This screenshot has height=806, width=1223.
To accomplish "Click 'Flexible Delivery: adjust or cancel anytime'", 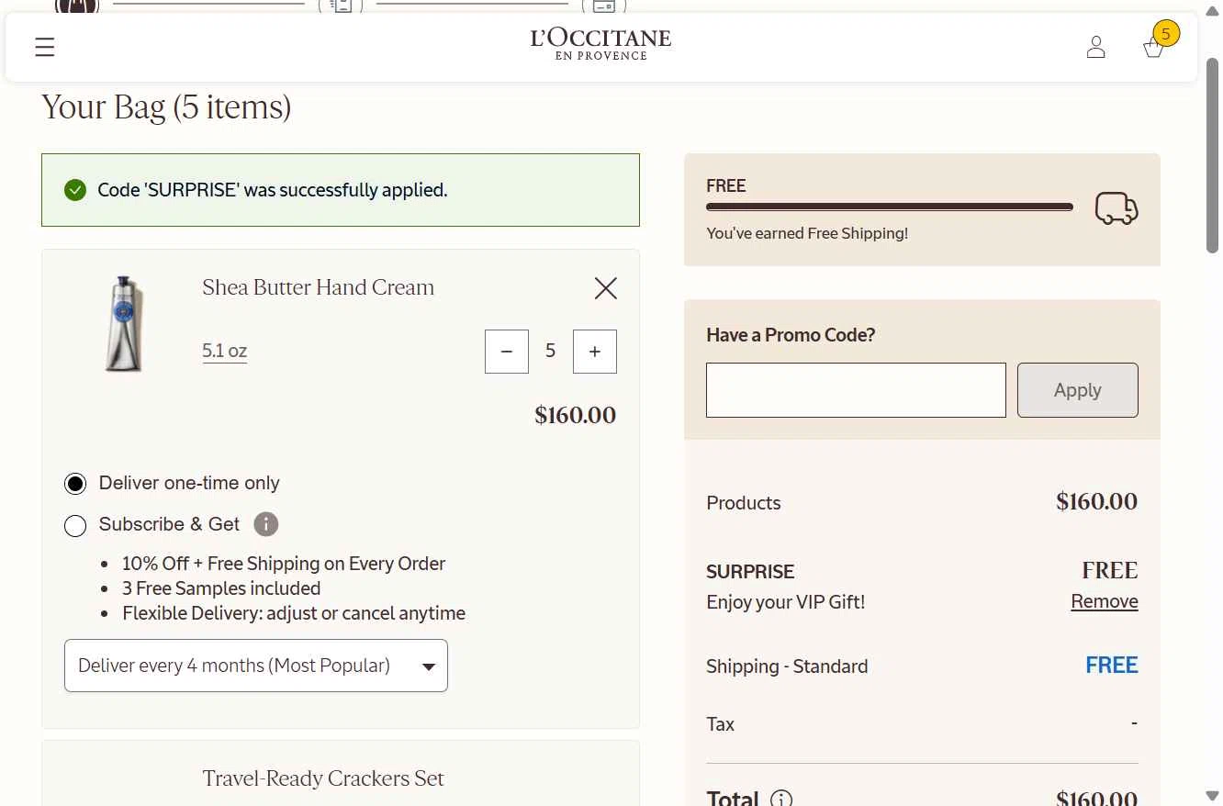I will [x=294, y=613].
